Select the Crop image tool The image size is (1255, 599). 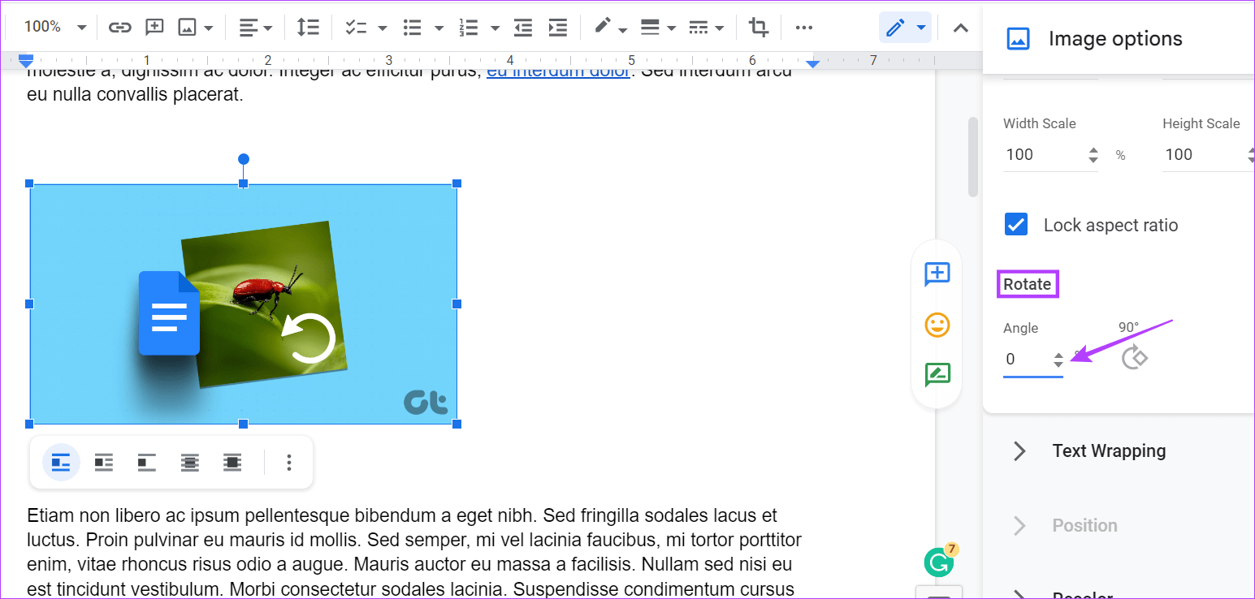coord(758,27)
